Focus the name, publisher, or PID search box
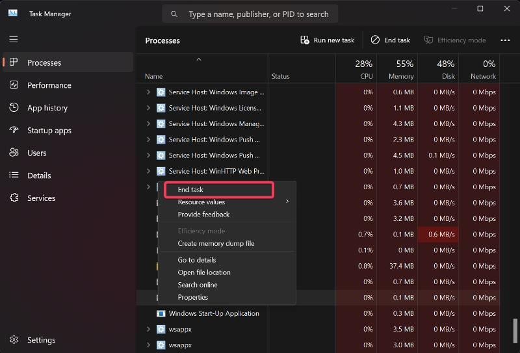Image resolution: width=520 pixels, height=353 pixels. [250, 14]
